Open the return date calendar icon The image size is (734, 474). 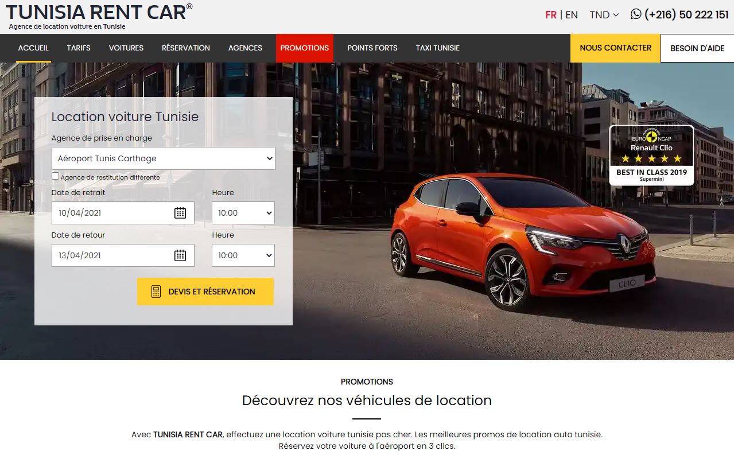pyautogui.click(x=180, y=255)
